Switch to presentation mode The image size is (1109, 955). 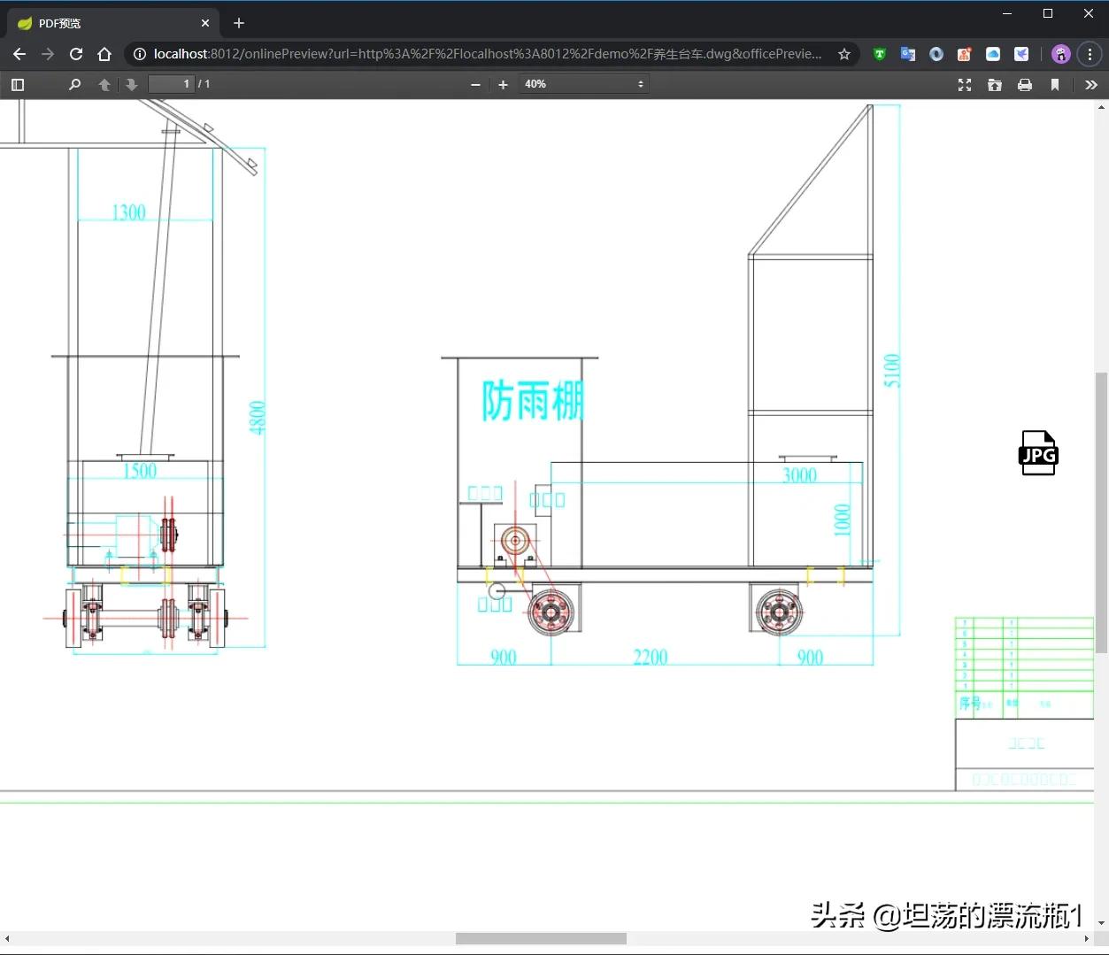tap(965, 84)
